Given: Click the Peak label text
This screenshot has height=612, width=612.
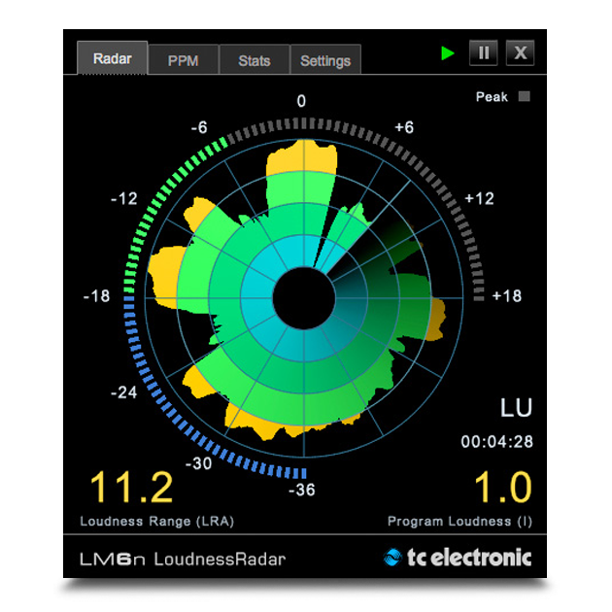Looking at the screenshot, I should coord(492,96).
